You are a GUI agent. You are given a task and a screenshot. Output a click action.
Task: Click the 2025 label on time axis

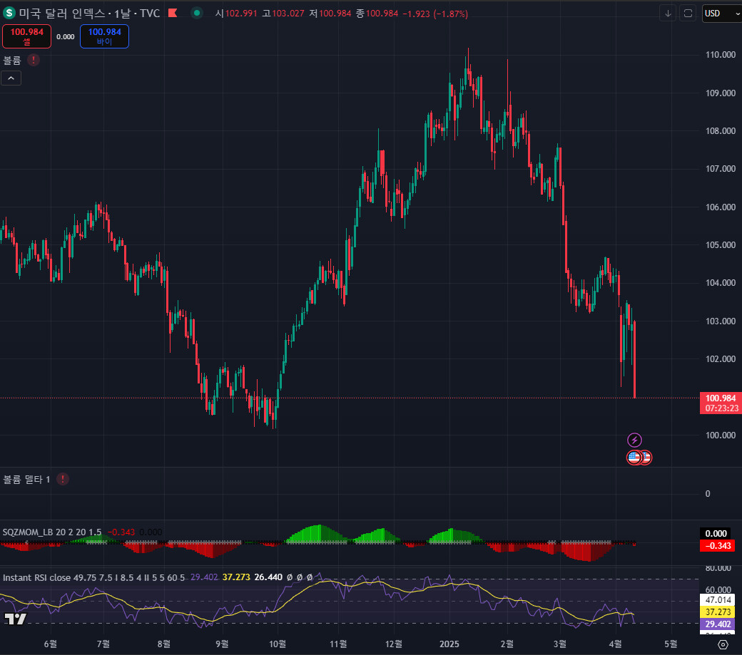pos(449,644)
